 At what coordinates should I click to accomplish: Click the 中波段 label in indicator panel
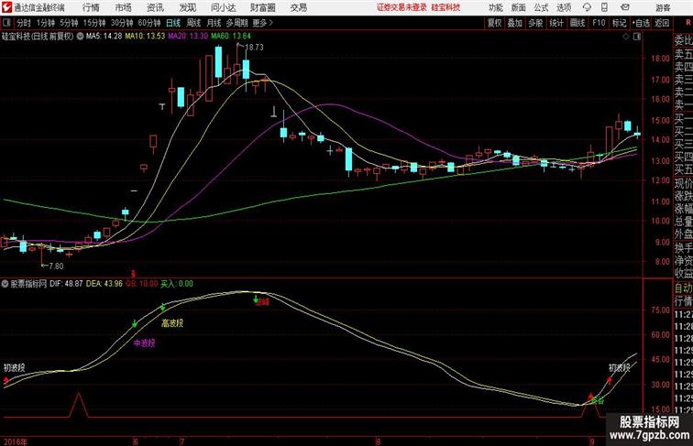click(x=145, y=343)
